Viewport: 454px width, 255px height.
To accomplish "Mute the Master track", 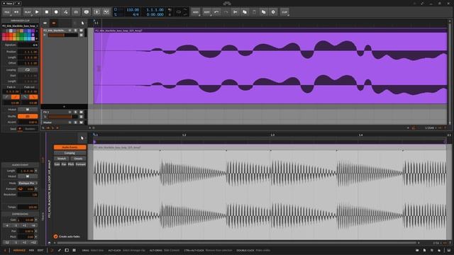I will click(81, 123).
